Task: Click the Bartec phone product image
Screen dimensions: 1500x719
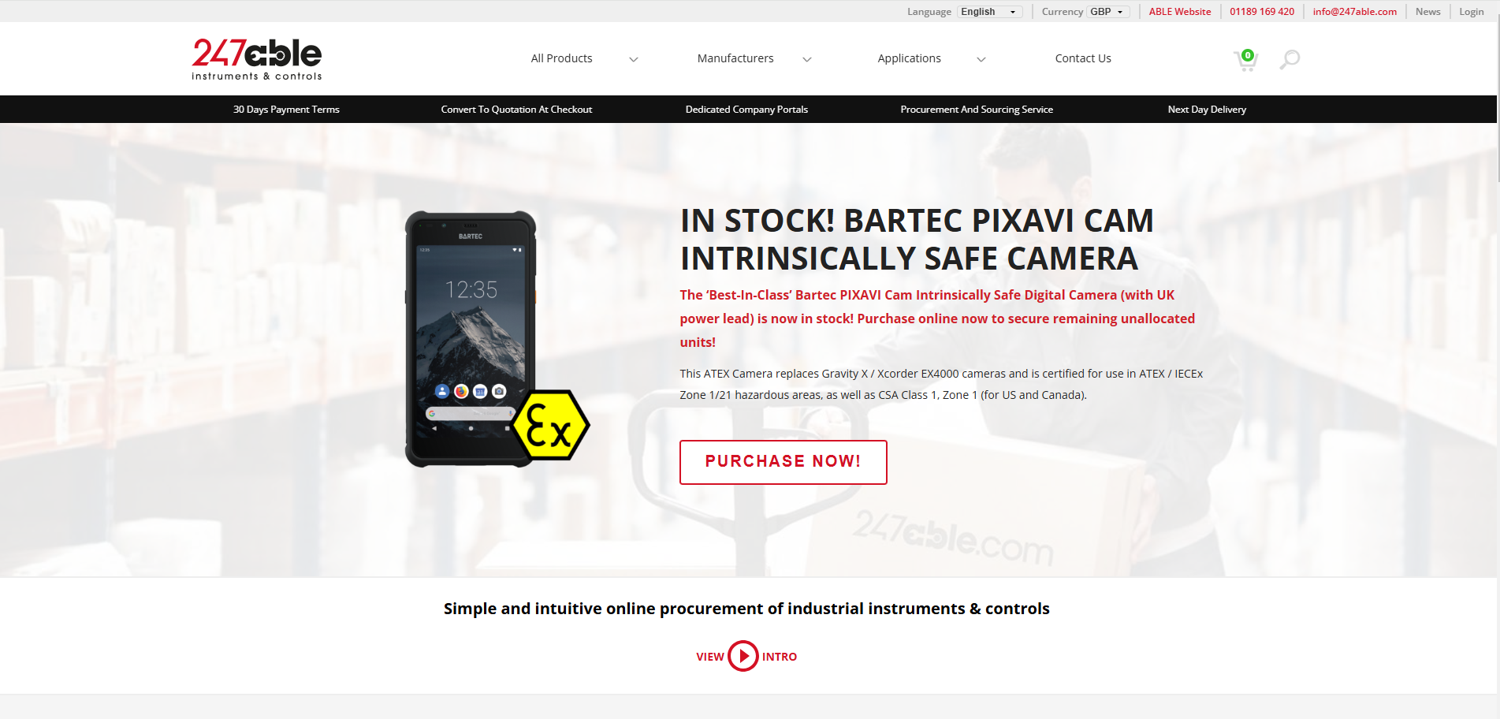Action: point(471,339)
